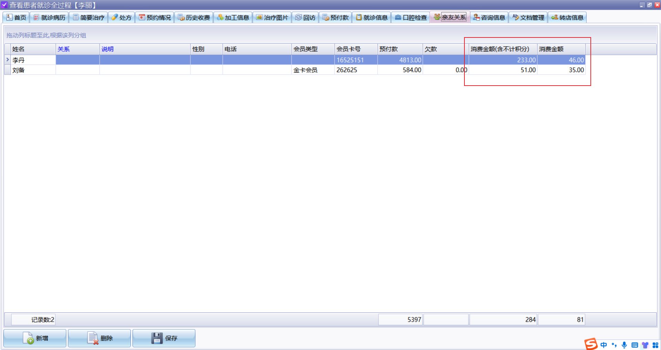Viewport: 661px width, 350px height.
Task: Click the 会员类型 column header
Action: click(313, 49)
